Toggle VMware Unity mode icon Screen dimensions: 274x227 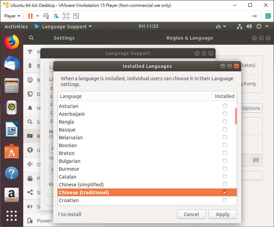pos(76,16)
